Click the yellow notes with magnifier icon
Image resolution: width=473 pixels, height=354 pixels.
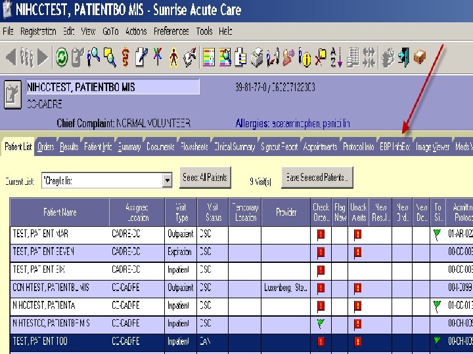coord(110,57)
